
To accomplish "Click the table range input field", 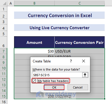I will (x=57, y=75).
